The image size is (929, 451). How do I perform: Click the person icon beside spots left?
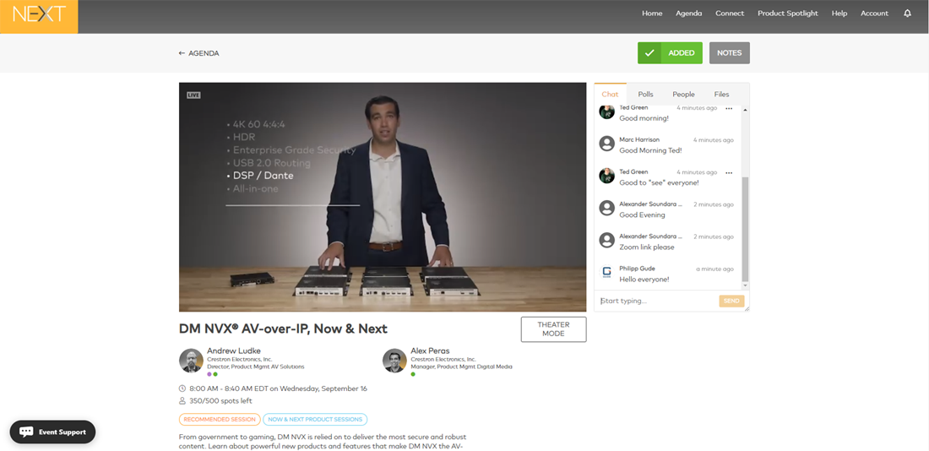click(182, 400)
